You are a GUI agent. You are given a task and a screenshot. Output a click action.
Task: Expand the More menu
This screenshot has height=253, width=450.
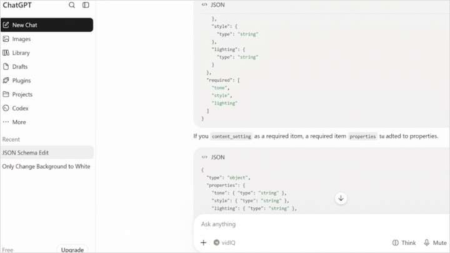point(47,122)
